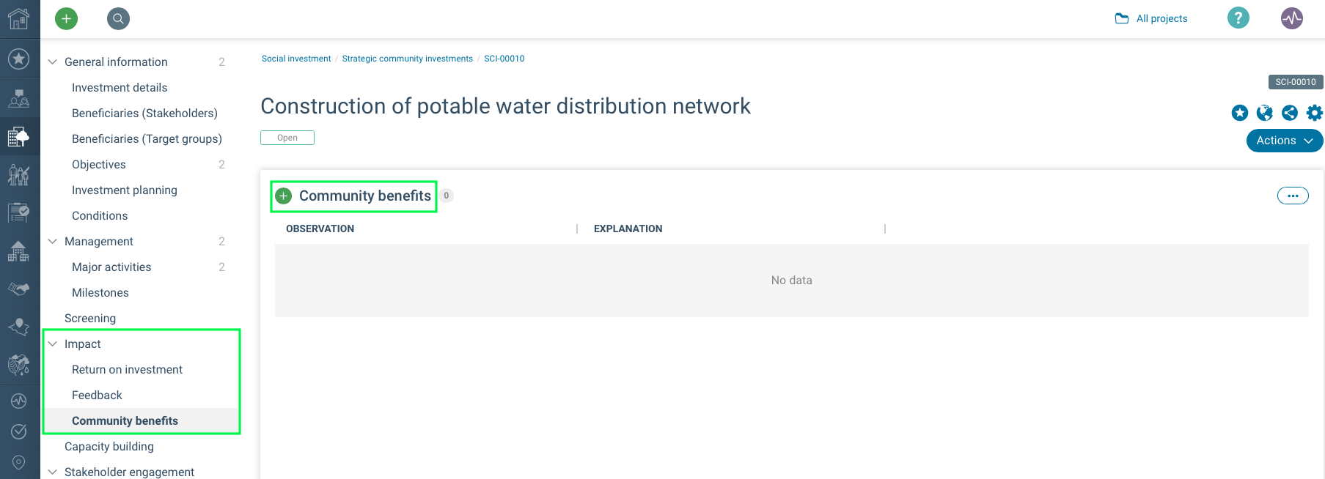Click the three-dot more options button

pyautogui.click(x=1292, y=196)
